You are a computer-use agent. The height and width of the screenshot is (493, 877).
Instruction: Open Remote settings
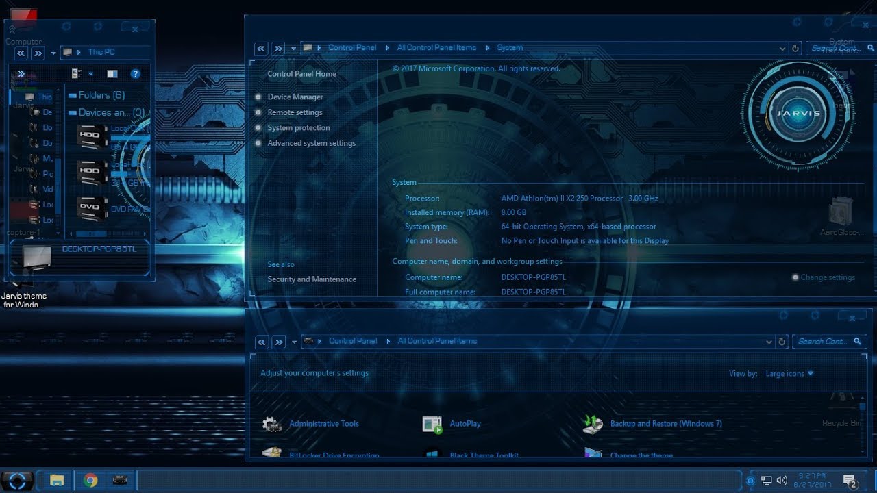click(295, 112)
